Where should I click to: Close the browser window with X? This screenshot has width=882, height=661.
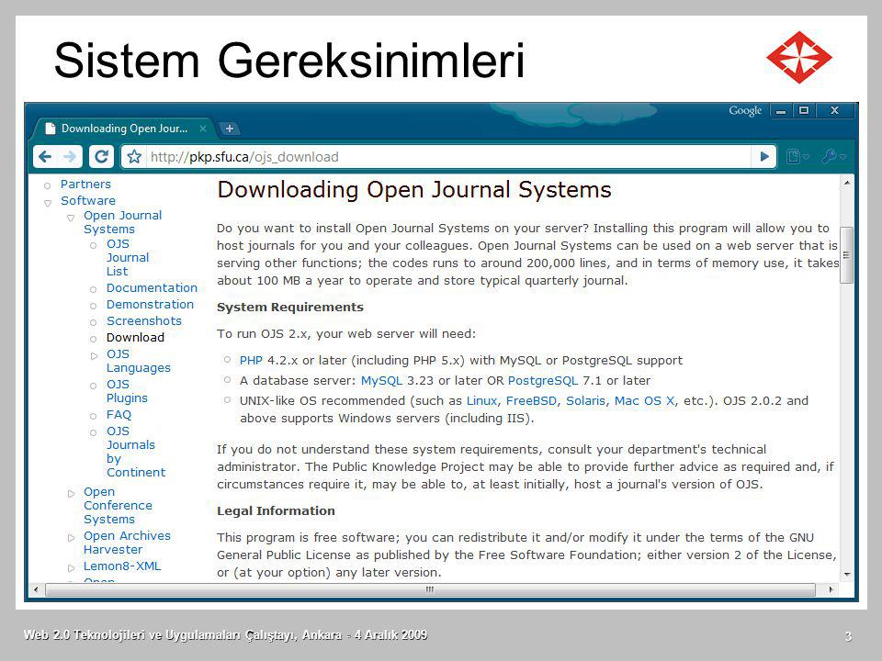(x=835, y=111)
